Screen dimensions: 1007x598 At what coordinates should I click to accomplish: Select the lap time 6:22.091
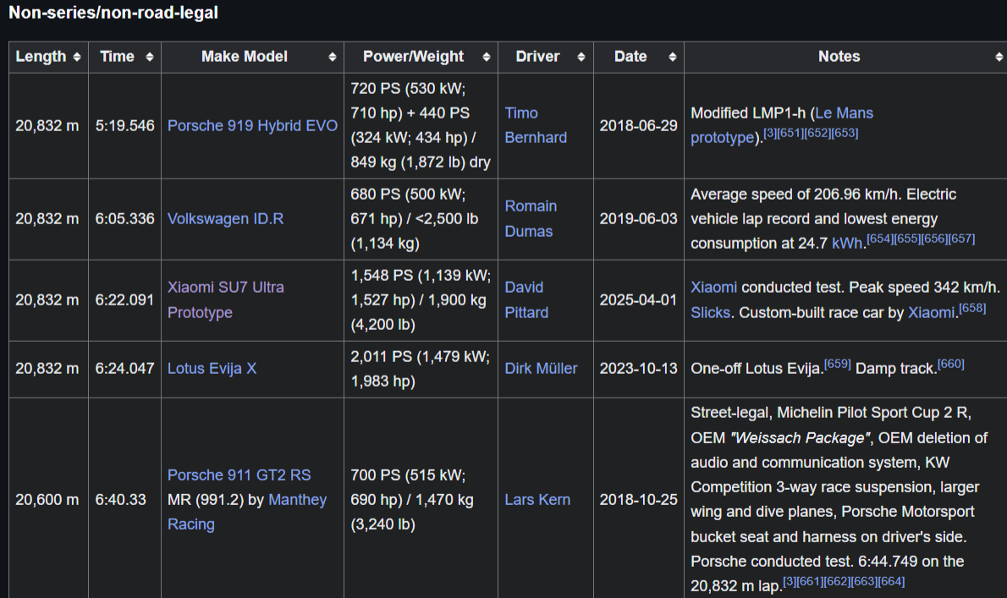(124, 299)
